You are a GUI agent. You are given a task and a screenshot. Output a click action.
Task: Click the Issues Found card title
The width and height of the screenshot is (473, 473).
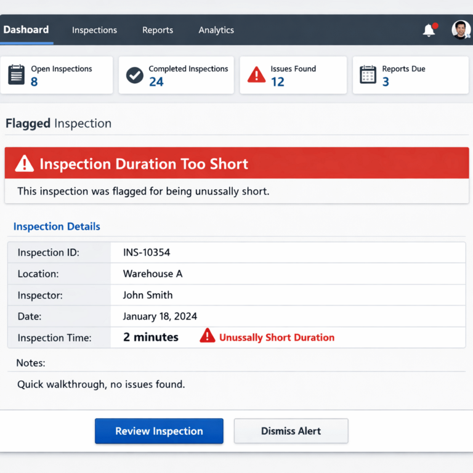tap(293, 69)
